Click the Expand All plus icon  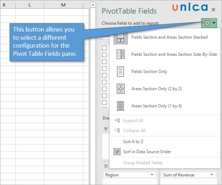coord(117,121)
